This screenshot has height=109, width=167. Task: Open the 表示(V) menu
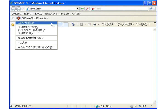coord(38,14)
